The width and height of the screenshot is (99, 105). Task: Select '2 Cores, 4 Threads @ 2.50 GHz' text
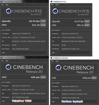click(23, 38)
